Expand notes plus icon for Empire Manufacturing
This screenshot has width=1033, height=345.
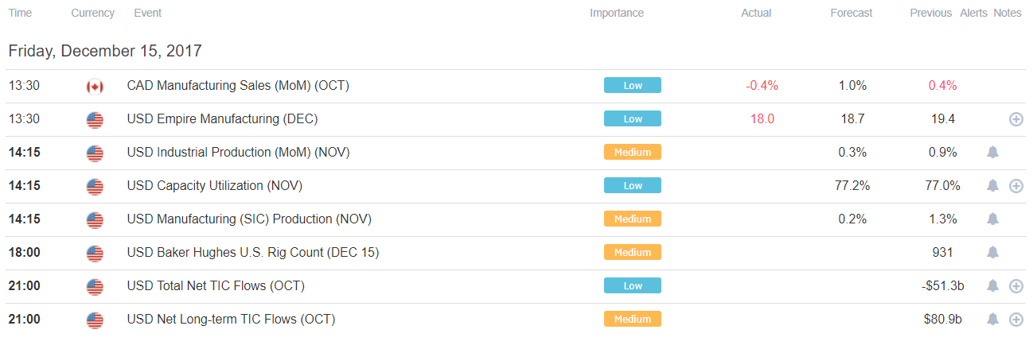click(x=1015, y=119)
